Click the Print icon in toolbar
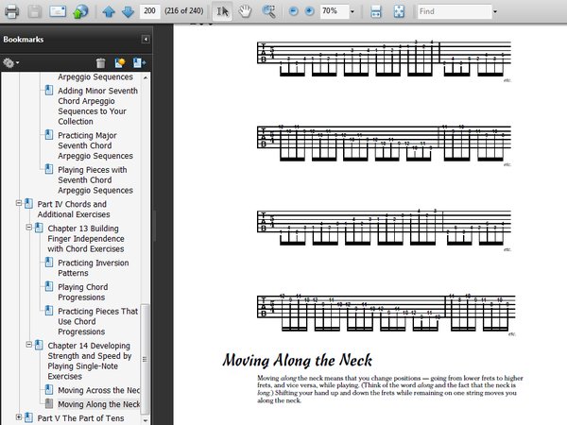 (11, 11)
